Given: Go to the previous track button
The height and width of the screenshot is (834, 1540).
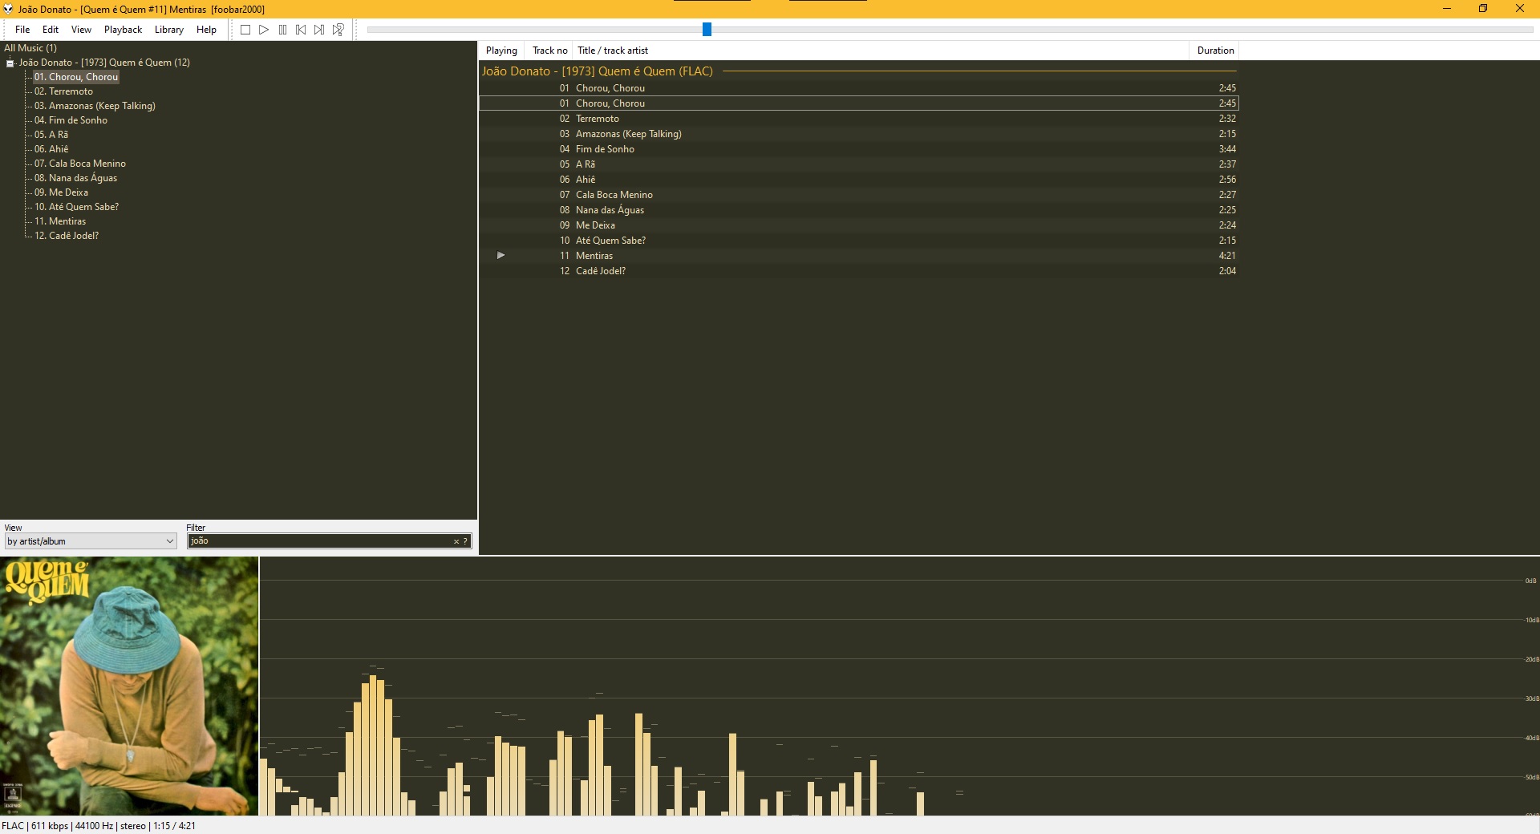Looking at the screenshot, I should (301, 30).
